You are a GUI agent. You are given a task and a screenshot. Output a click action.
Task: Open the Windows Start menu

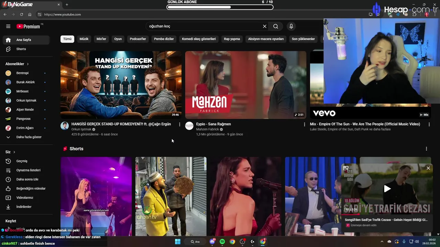pyautogui.click(x=178, y=242)
